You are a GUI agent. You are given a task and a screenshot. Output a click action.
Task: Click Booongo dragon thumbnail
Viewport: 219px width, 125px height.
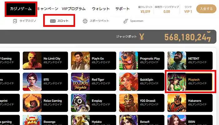(32, 120)
